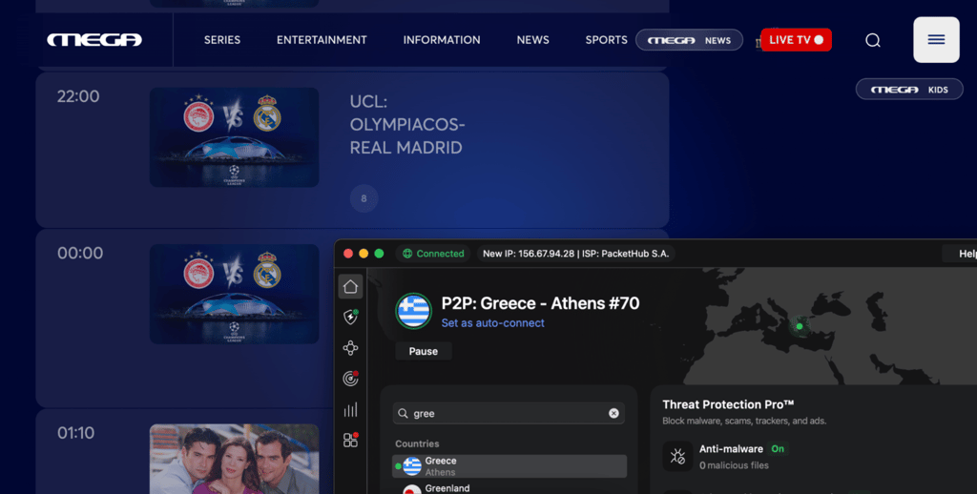Click P2P: Greece - Athens #70 heading

(540, 303)
